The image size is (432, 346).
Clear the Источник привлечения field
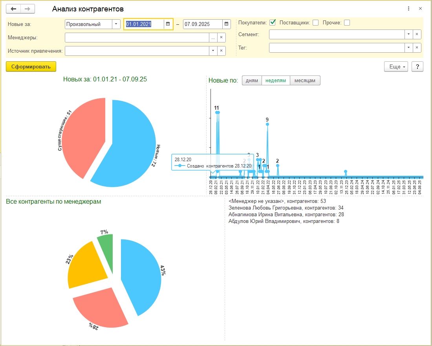tap(221, 51)
